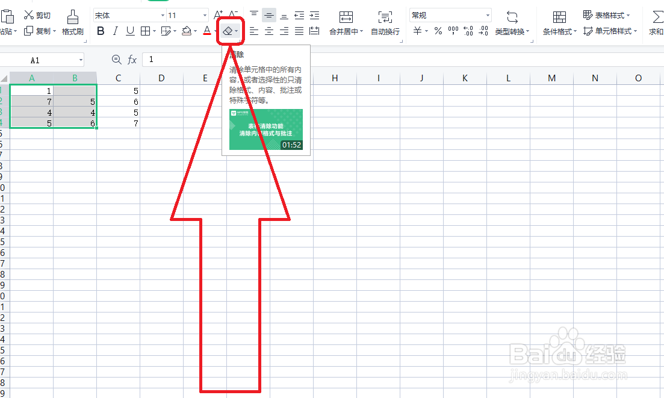The height and width of the screenshot is (398, 664).
Task: Click AutoSum (求和) sigma
Action: (x=657, y=23)
